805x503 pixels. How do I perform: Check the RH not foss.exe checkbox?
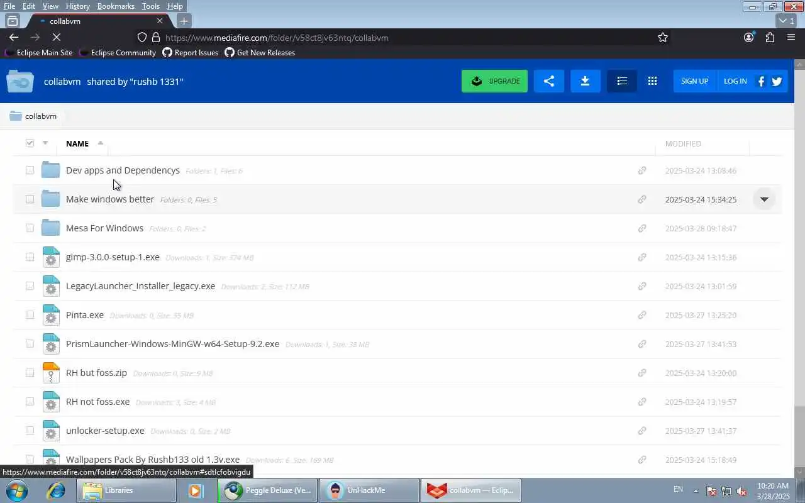(30, 402)
